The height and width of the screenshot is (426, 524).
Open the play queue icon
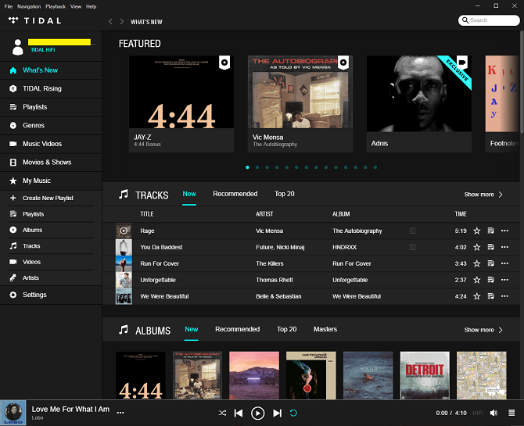pyautogui.click(x=511, y=413)
